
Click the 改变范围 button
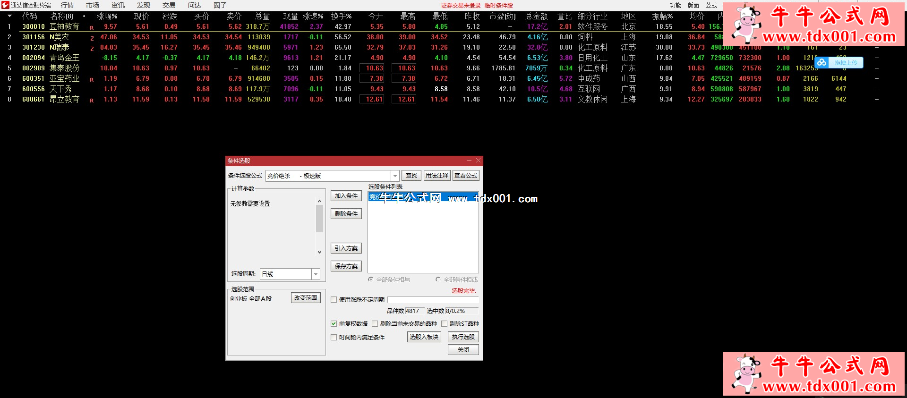306,298
